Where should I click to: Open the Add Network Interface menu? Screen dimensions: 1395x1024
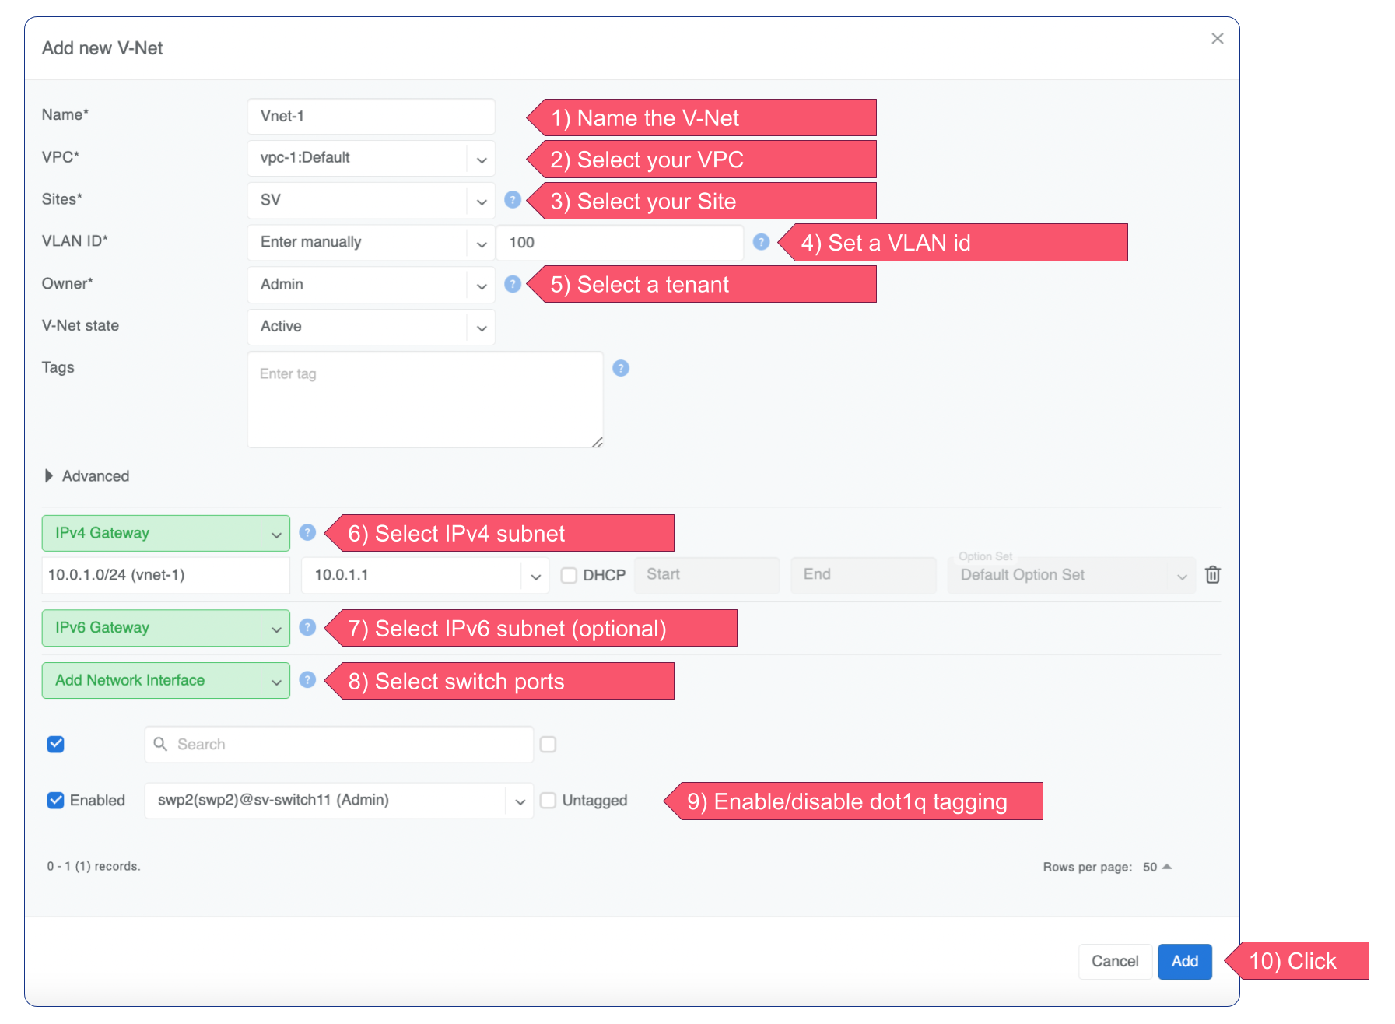166,681
